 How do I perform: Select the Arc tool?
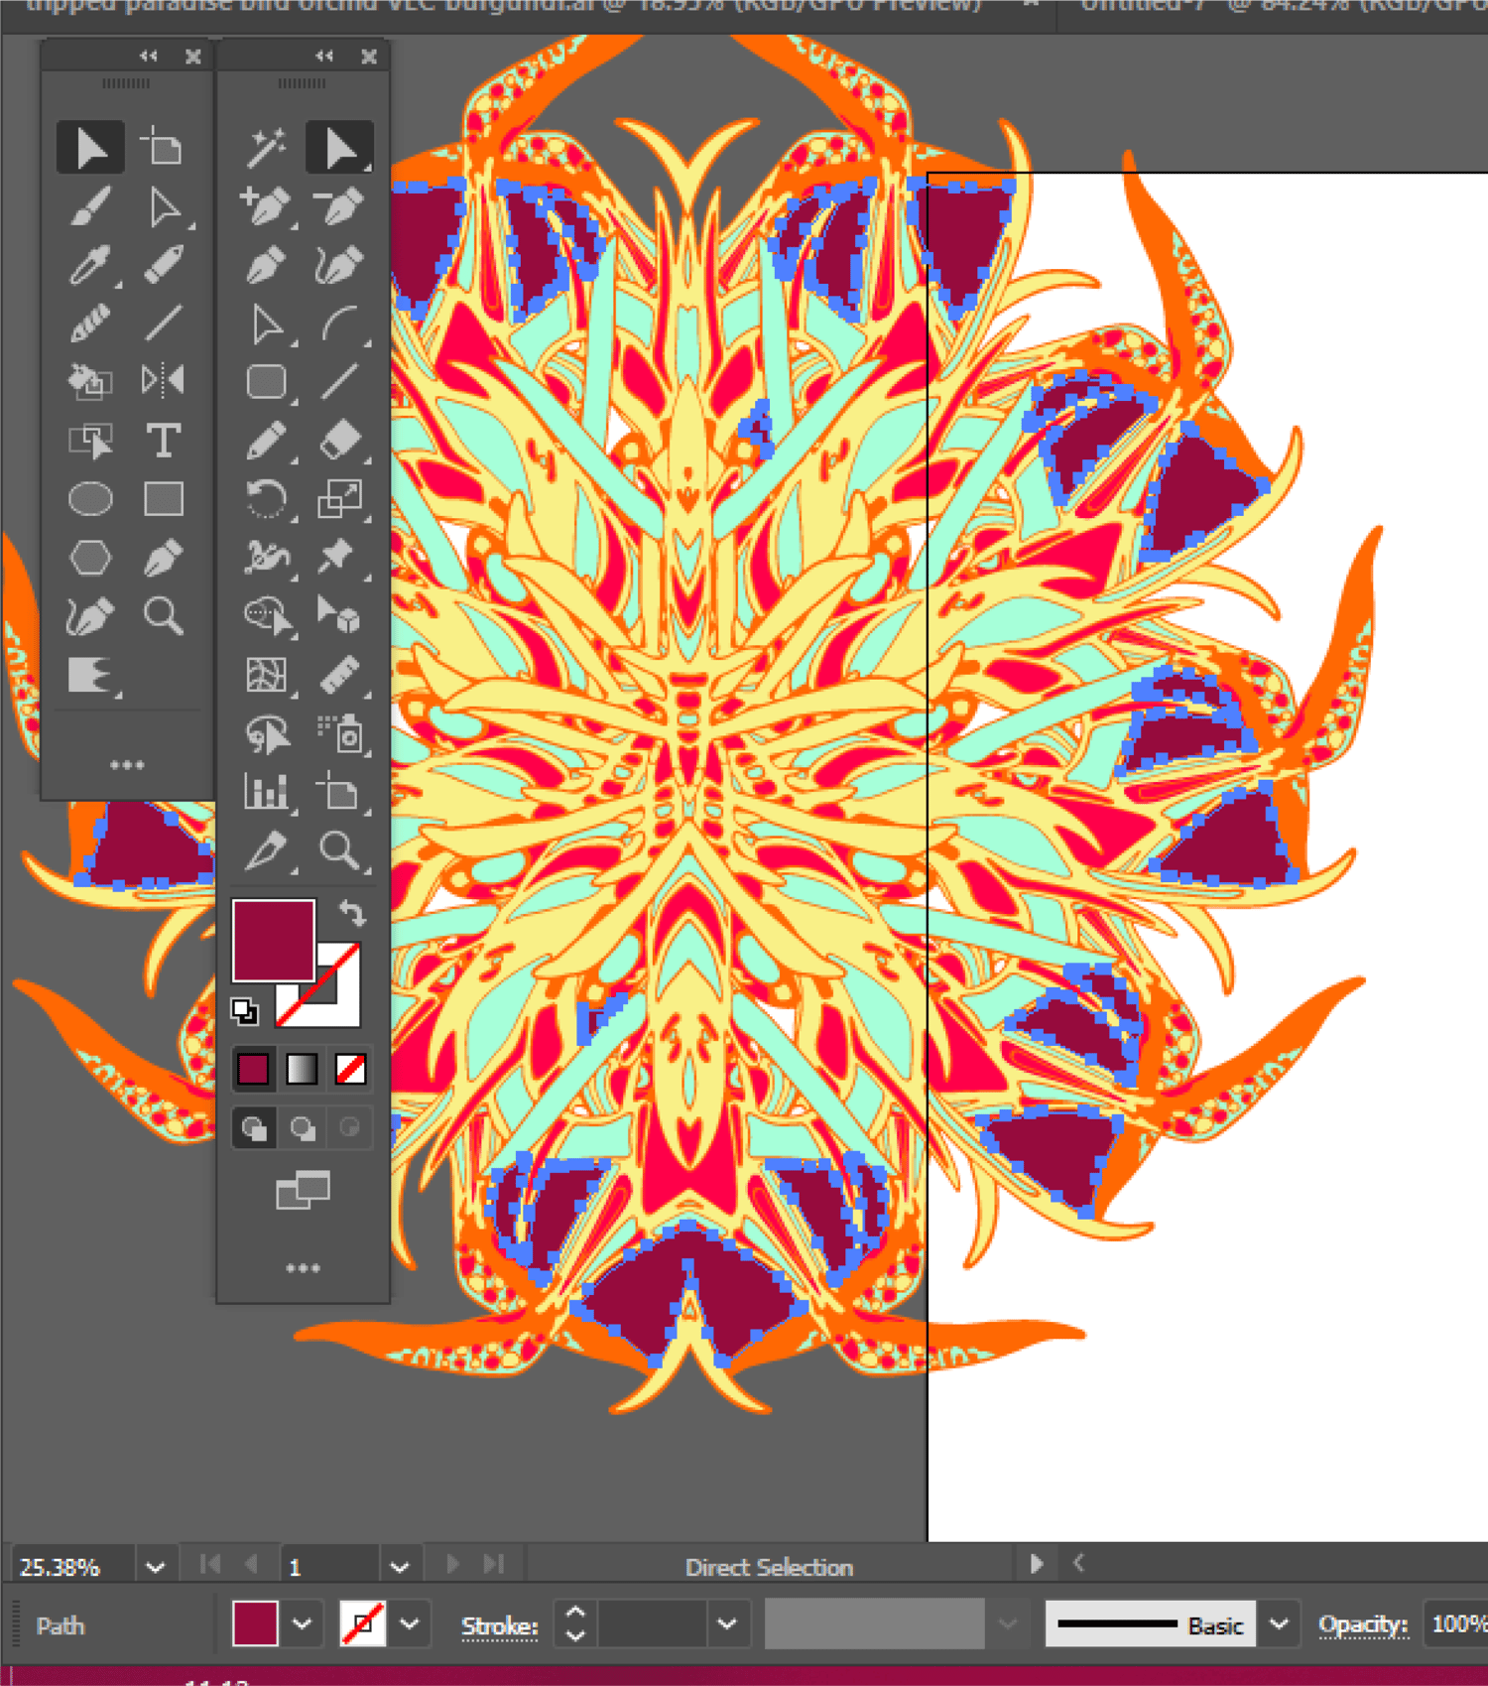coord(339,324)
